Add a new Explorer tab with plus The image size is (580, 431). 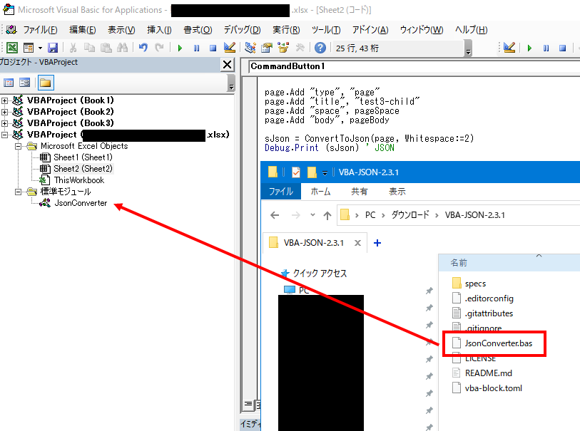(x=377, y=243)
